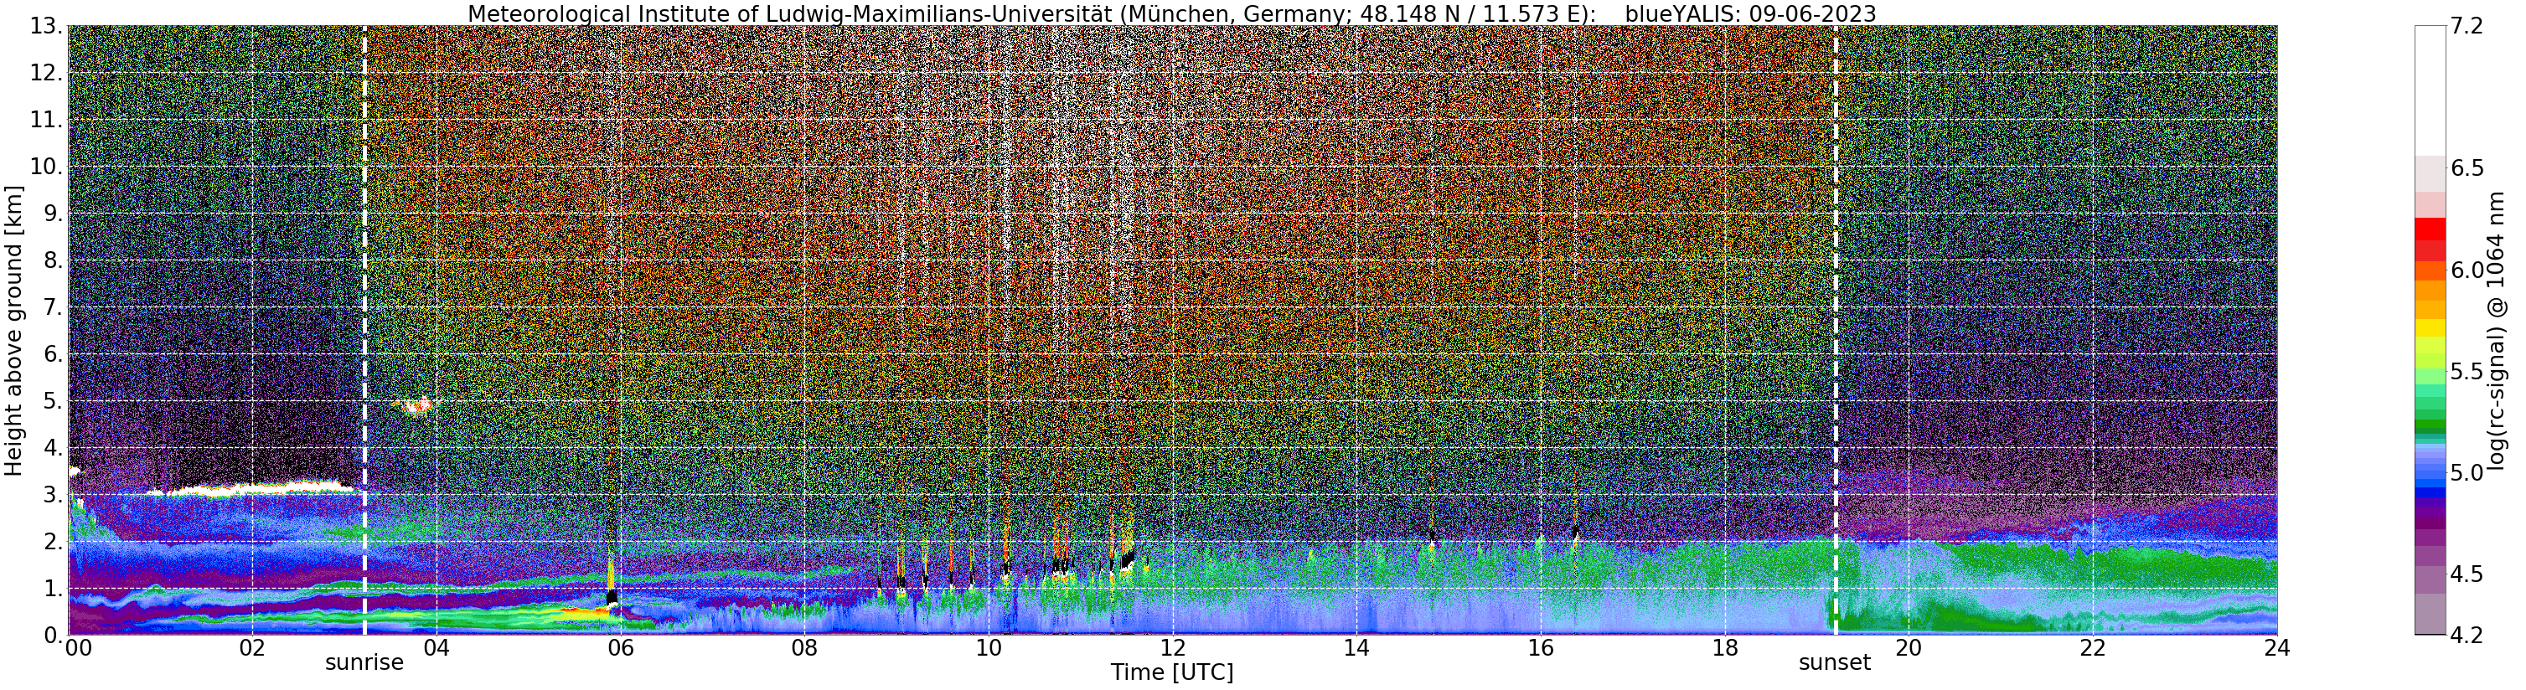
Task: Click the time tick label '08'
Action: click(804, 648)
